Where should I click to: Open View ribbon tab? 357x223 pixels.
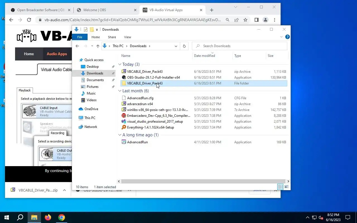(127, 37)
